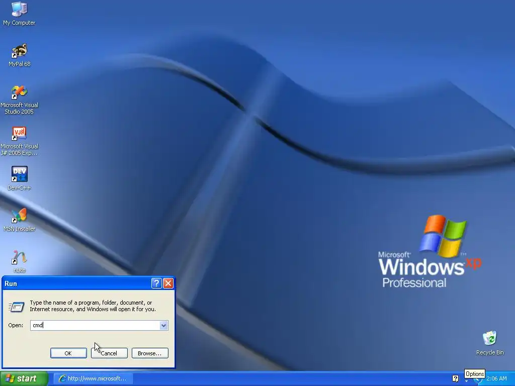This screenshot has width=515, height=386.
Task: Click the 2:06 AM taskbar clock
Action: 496,378
